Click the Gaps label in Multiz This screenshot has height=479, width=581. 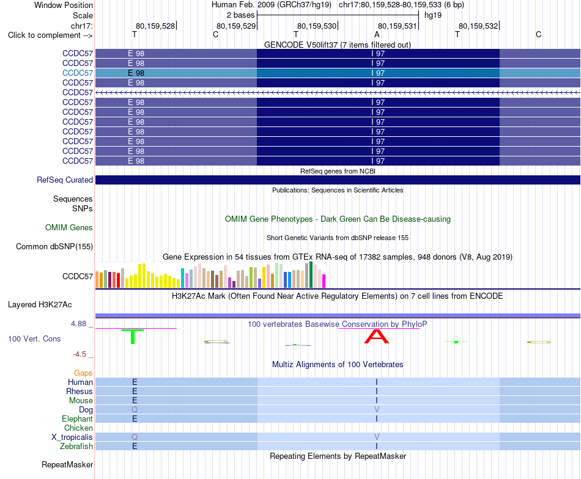coord(83,373)
